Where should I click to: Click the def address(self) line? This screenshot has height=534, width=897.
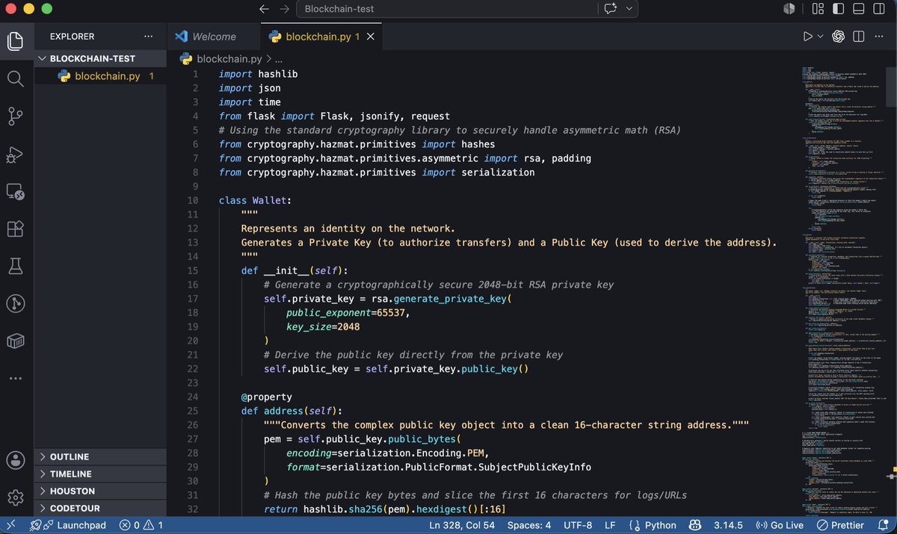click(x=292, y=411)
